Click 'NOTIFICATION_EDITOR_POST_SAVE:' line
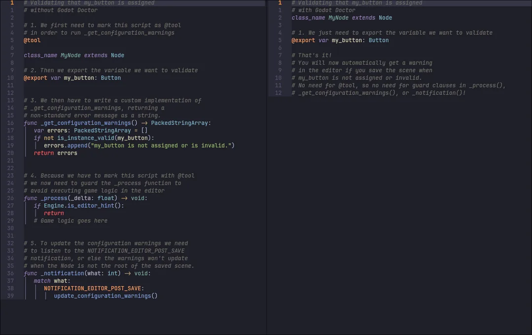Screen dimensions: 532x335 coord(94,288)
